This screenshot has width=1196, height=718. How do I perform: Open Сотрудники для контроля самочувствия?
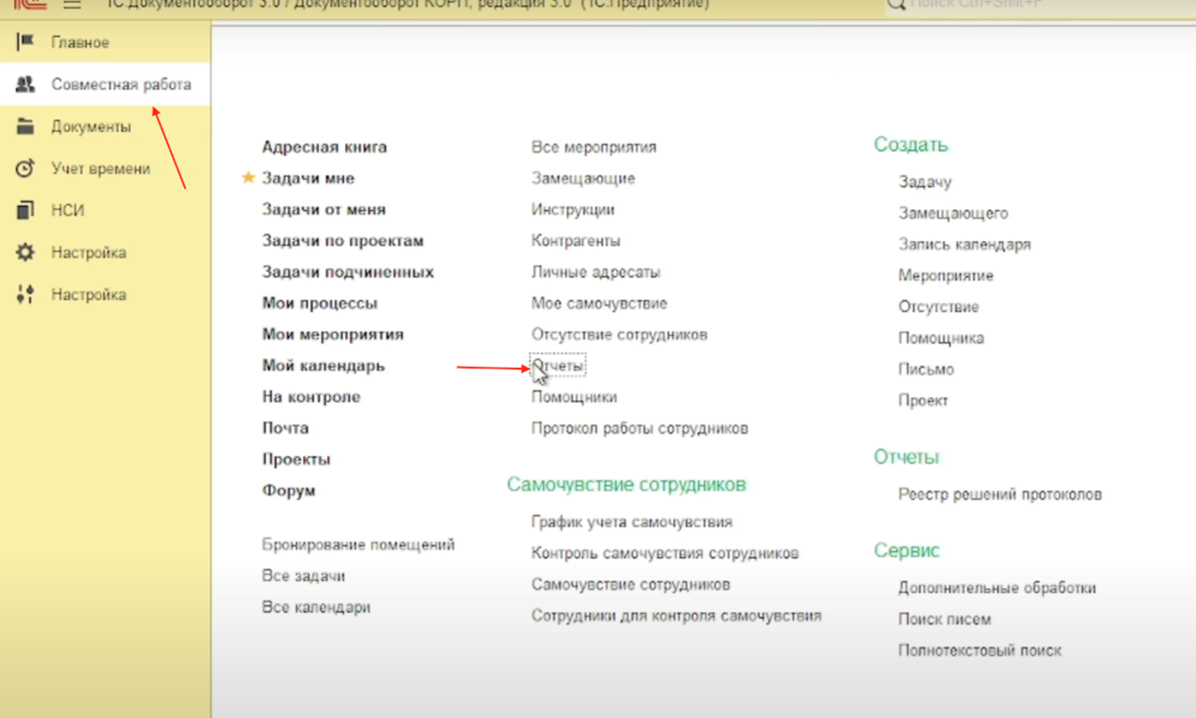coord(676,616)
